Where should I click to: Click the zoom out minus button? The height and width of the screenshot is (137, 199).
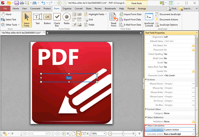point(110,134)
